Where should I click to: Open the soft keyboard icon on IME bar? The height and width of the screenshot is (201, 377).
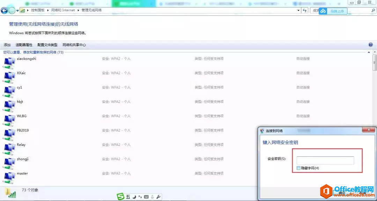[146, 197]
